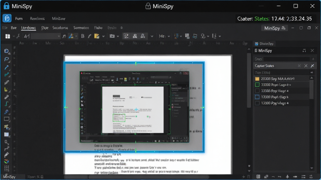
Task: Click the yellow clipboard paste icon
Action: 97,36
